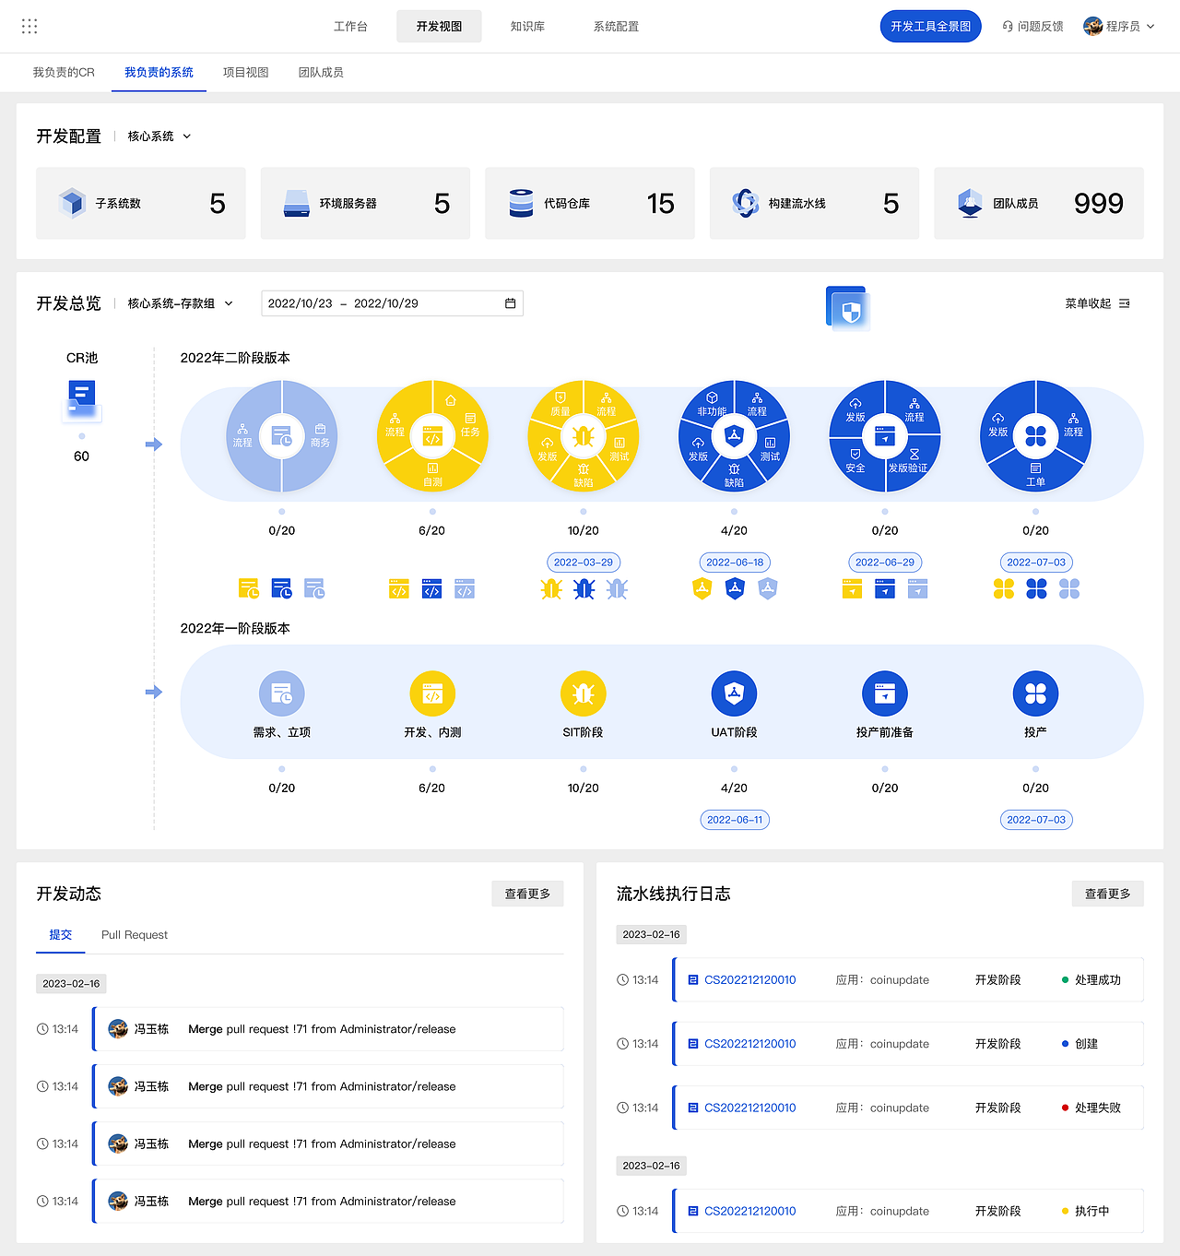Open the 程序员 user menu
The width and height of the screenshot is (1180, 1256).
[x=1119, y=27]
